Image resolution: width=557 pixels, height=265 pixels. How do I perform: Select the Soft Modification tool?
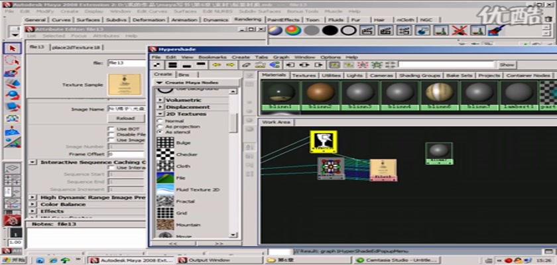click(13, 131)
